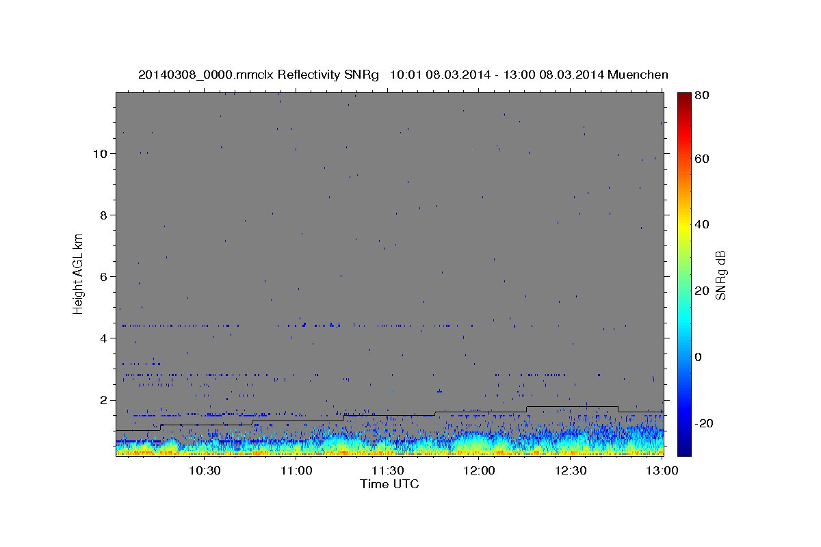The width and height of the screenshot is (821, 547).
Task: Click the "Time UTC" axis label
Action: tap(389, 484)
